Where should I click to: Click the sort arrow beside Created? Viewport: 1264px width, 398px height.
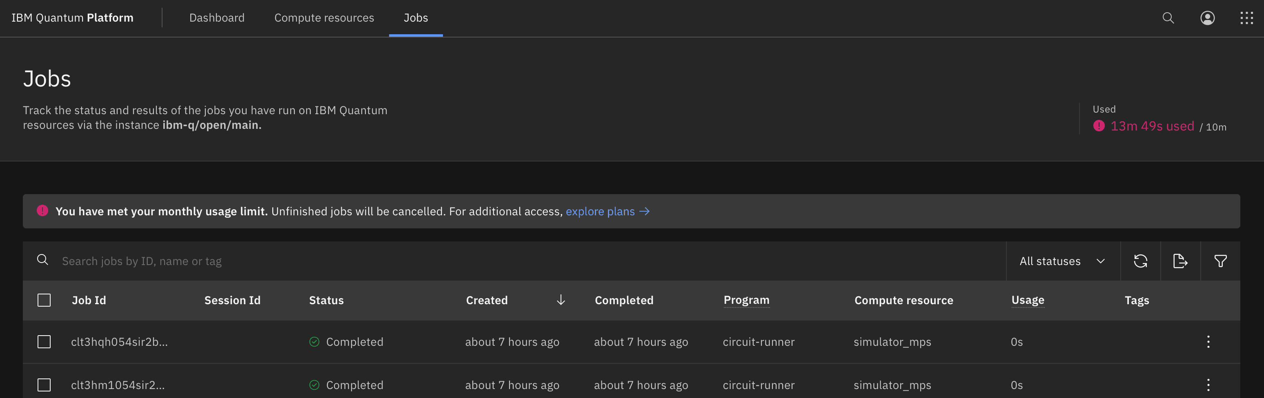tap(561, 300)
